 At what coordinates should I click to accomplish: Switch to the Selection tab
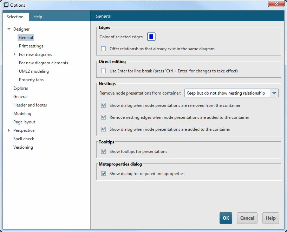tap(15, 17)
